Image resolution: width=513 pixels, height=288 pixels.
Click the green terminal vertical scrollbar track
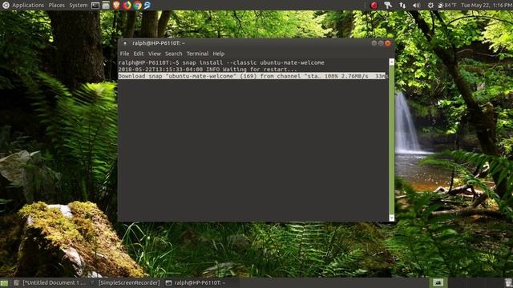coord(392,139)
